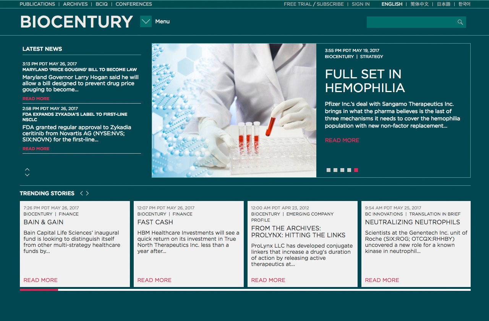Click 12:00 AM PDT Apr 23, 2012 timestamp
The image size is (489, 321).
pos(280,208)
